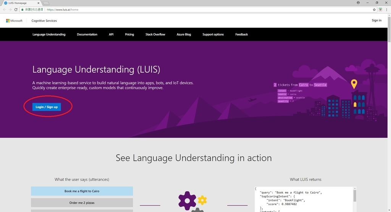
Task: Click the browser forward arrow
Action: (10, 10)
